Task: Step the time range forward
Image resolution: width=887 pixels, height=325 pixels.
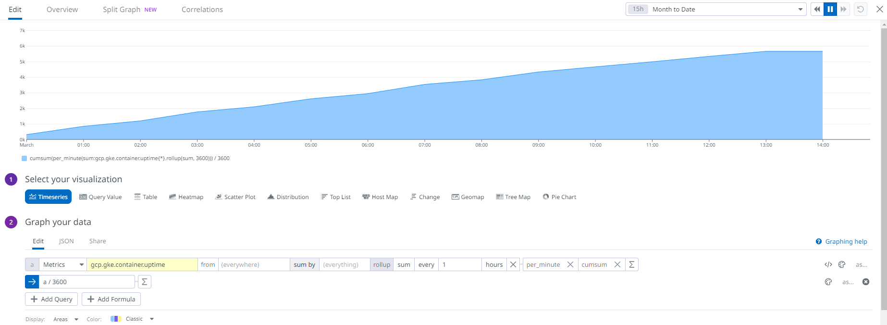Action: (x=843, y=9)
